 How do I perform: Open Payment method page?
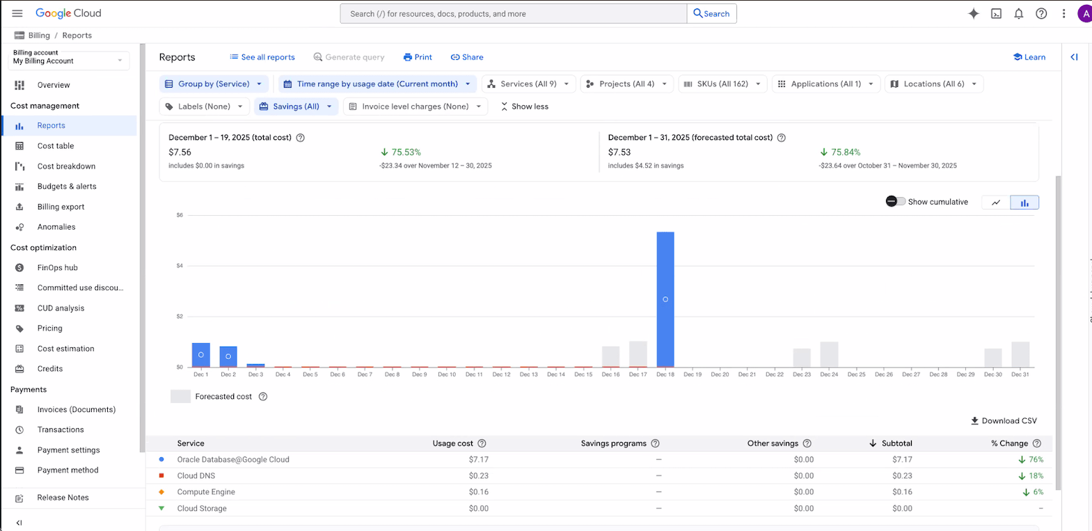click(x=68, y=470)
